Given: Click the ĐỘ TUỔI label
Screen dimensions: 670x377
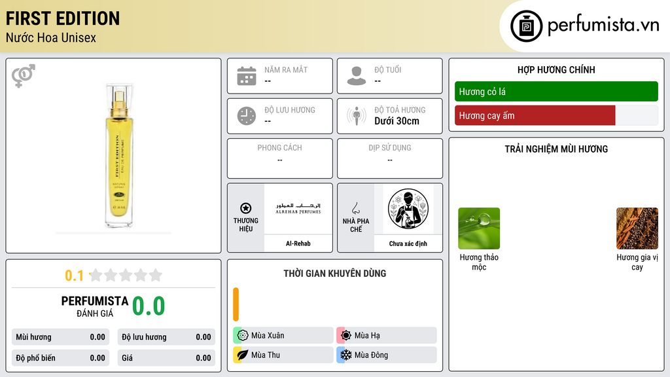Looking at the screenshot, I should (x=388, y=69).
